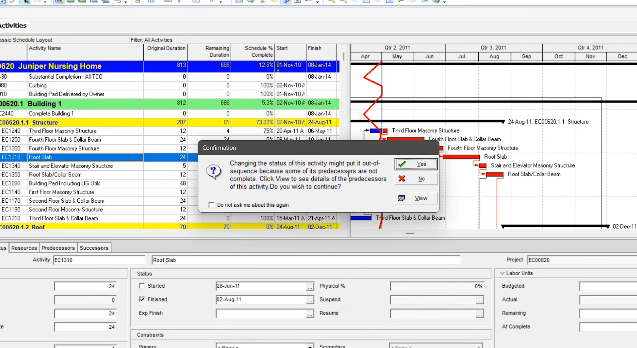637x348 pixels.
Task: Click the question mark icon in Confirmation dialog
Action: pos(213,172)
